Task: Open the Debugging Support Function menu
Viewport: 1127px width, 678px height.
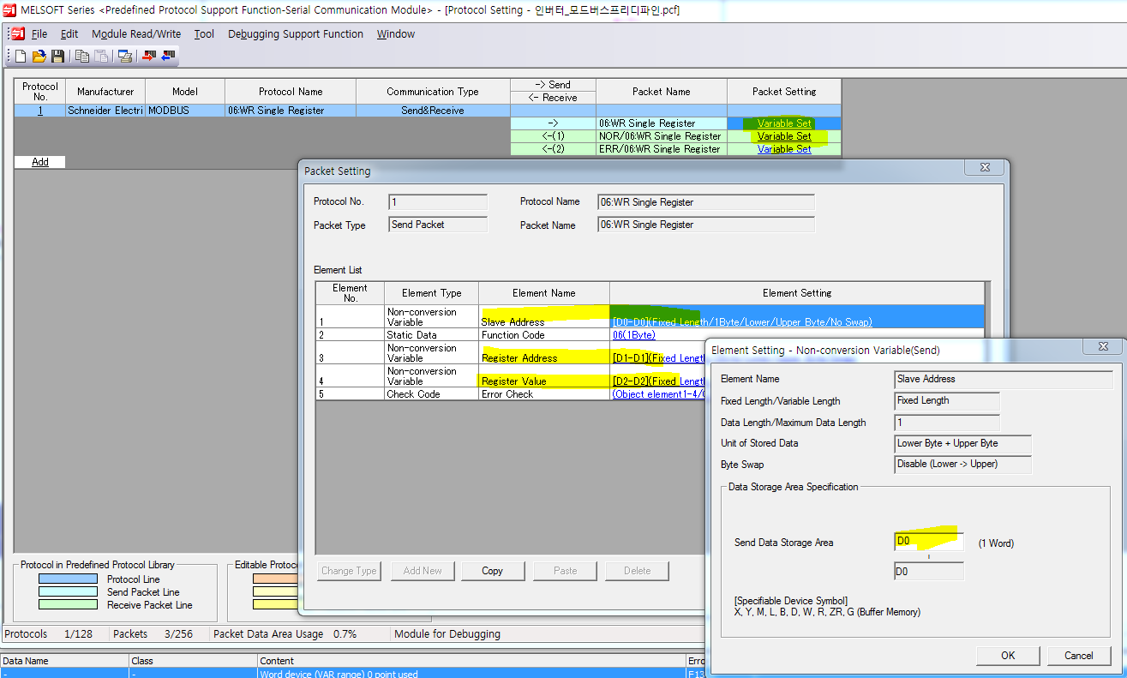Action: point(296,34)
